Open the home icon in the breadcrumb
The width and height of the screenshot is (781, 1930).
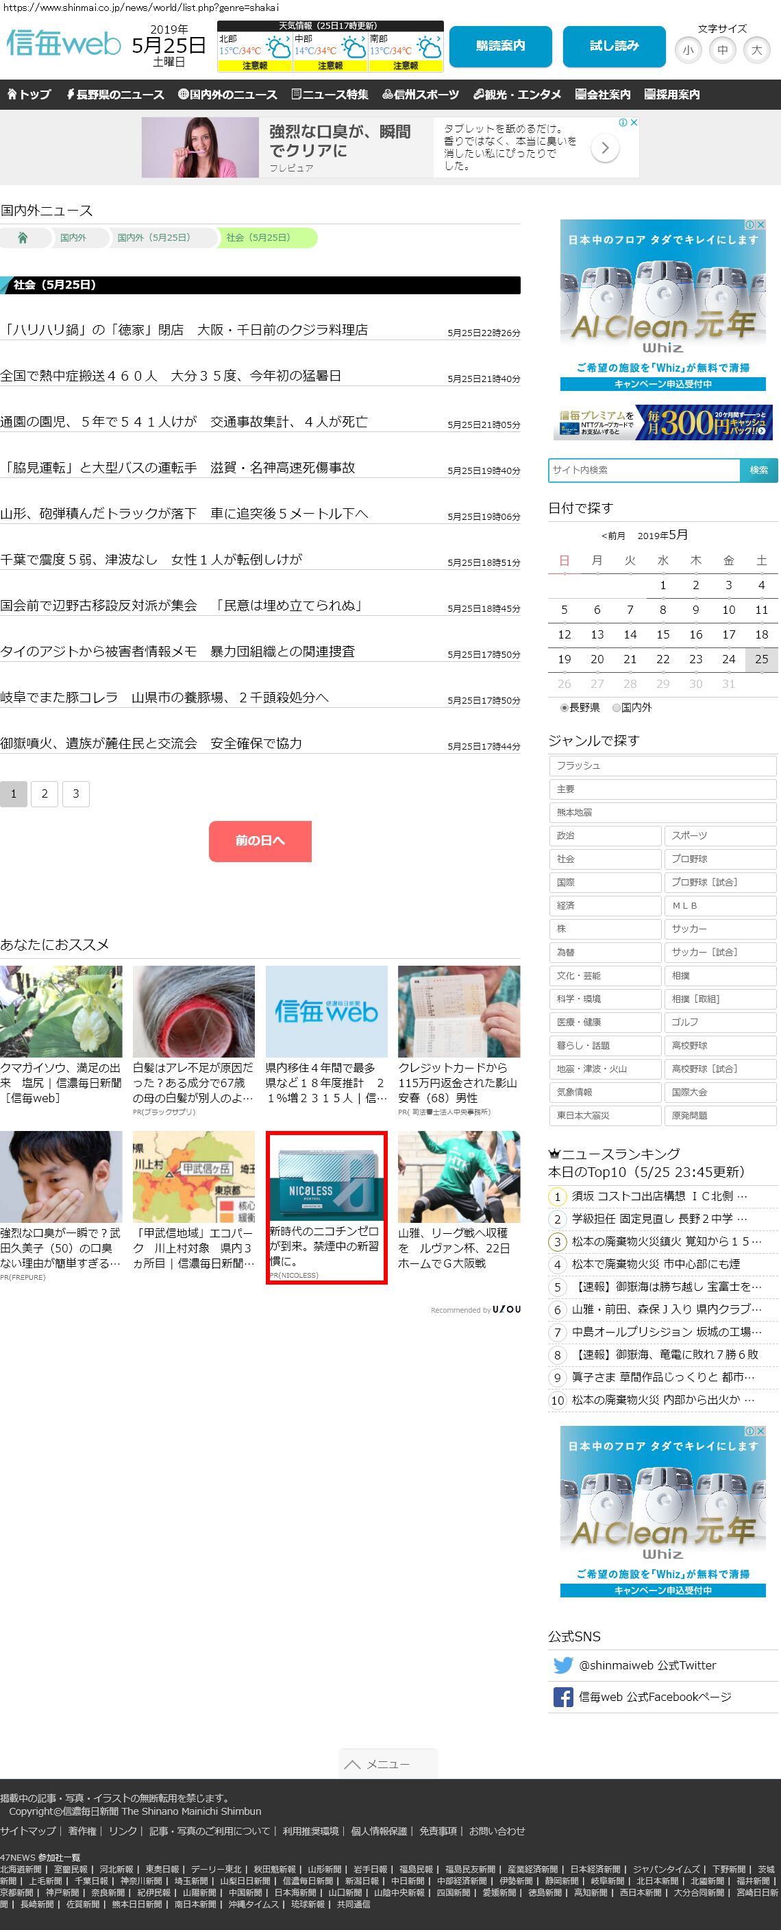(x=23, y=237)
